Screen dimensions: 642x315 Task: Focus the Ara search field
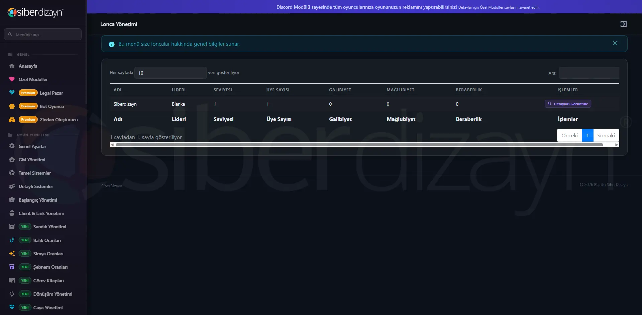pyautogui.click(x=589, y=73)
